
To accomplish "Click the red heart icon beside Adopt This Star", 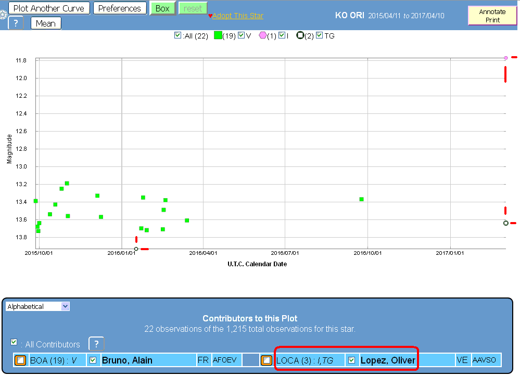I will (x=210, y=16).
